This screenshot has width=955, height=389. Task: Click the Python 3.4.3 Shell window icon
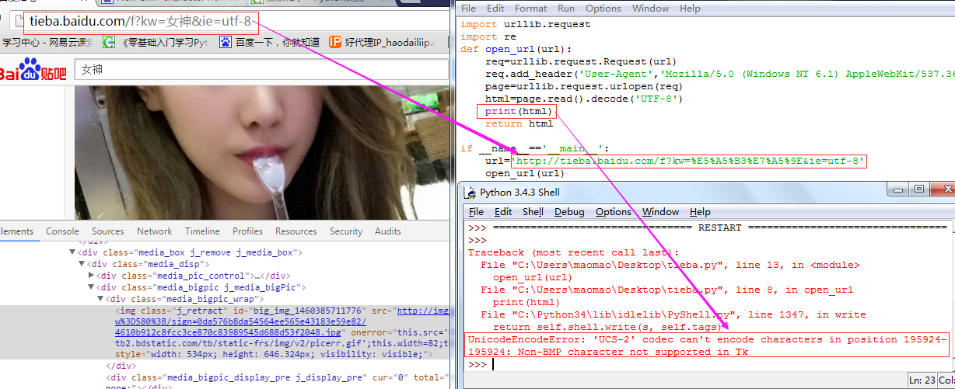pos(471,193)
